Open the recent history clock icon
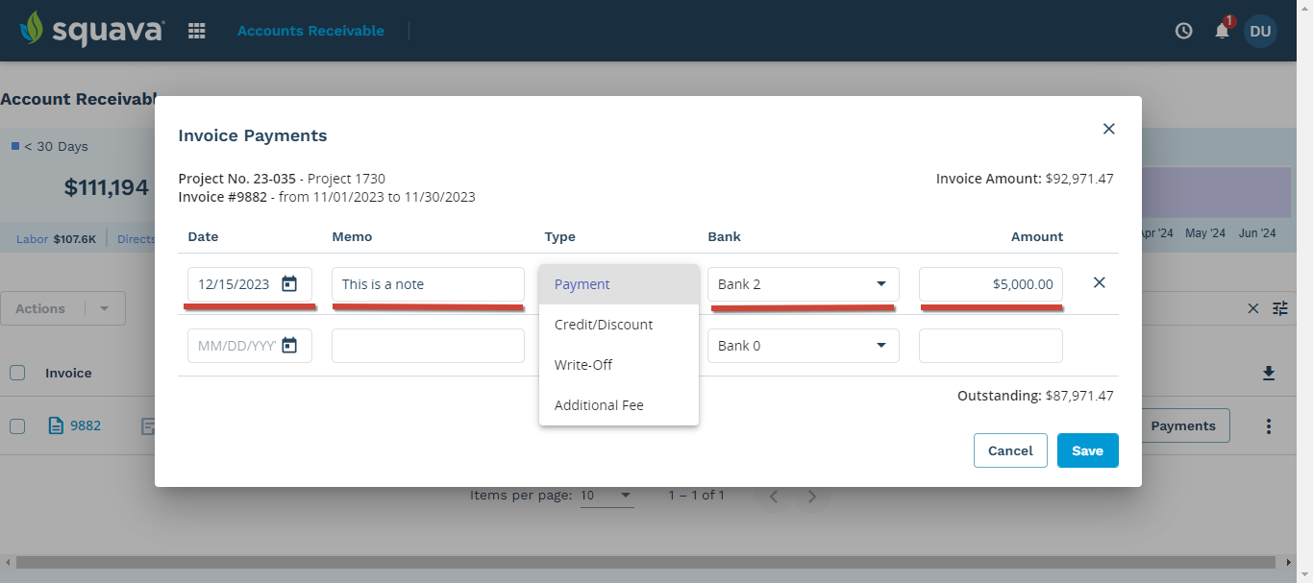This screenshot has width=1313, height=583. [1182, 31]
